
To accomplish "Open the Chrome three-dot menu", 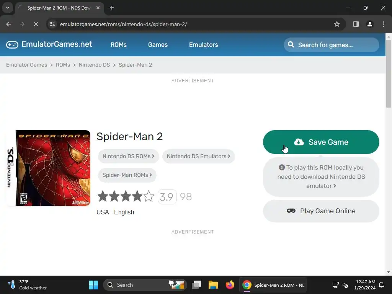I will pos(384,24).
